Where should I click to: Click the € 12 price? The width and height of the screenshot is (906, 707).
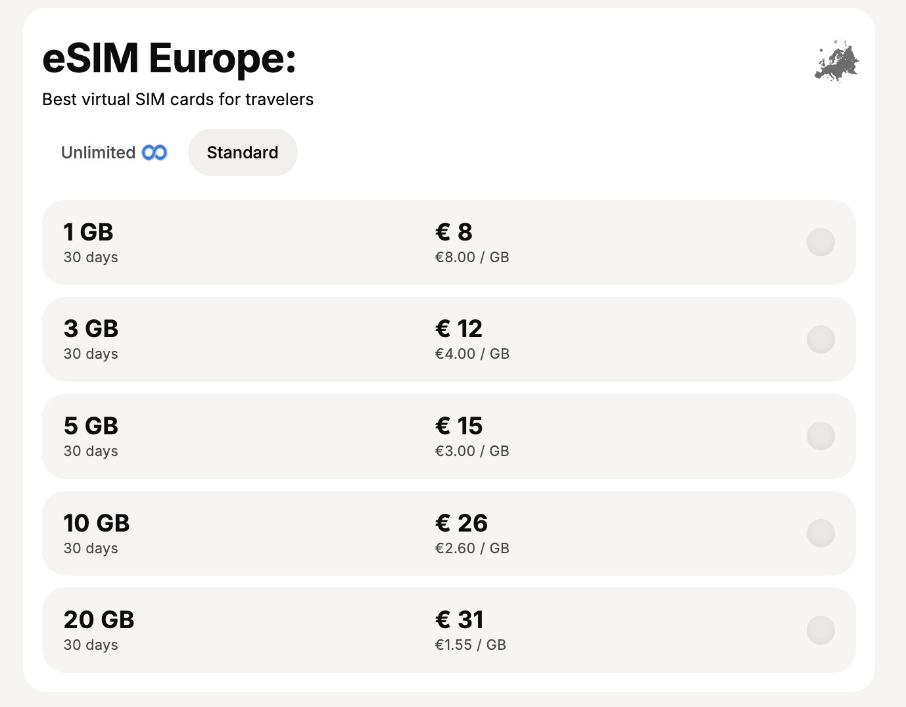tap(459, 329)
